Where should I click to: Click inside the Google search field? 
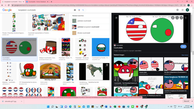45,10
